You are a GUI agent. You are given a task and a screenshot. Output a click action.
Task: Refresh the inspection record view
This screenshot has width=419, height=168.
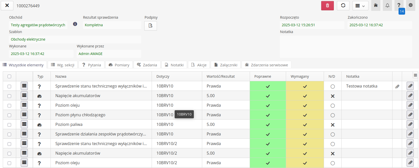(x=343, y=6)
